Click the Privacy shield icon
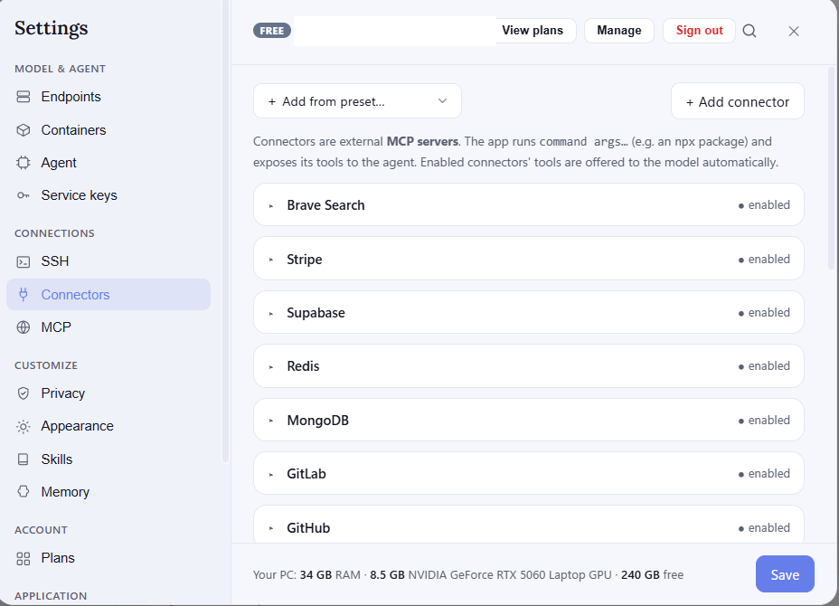 [x=23, y=393]
